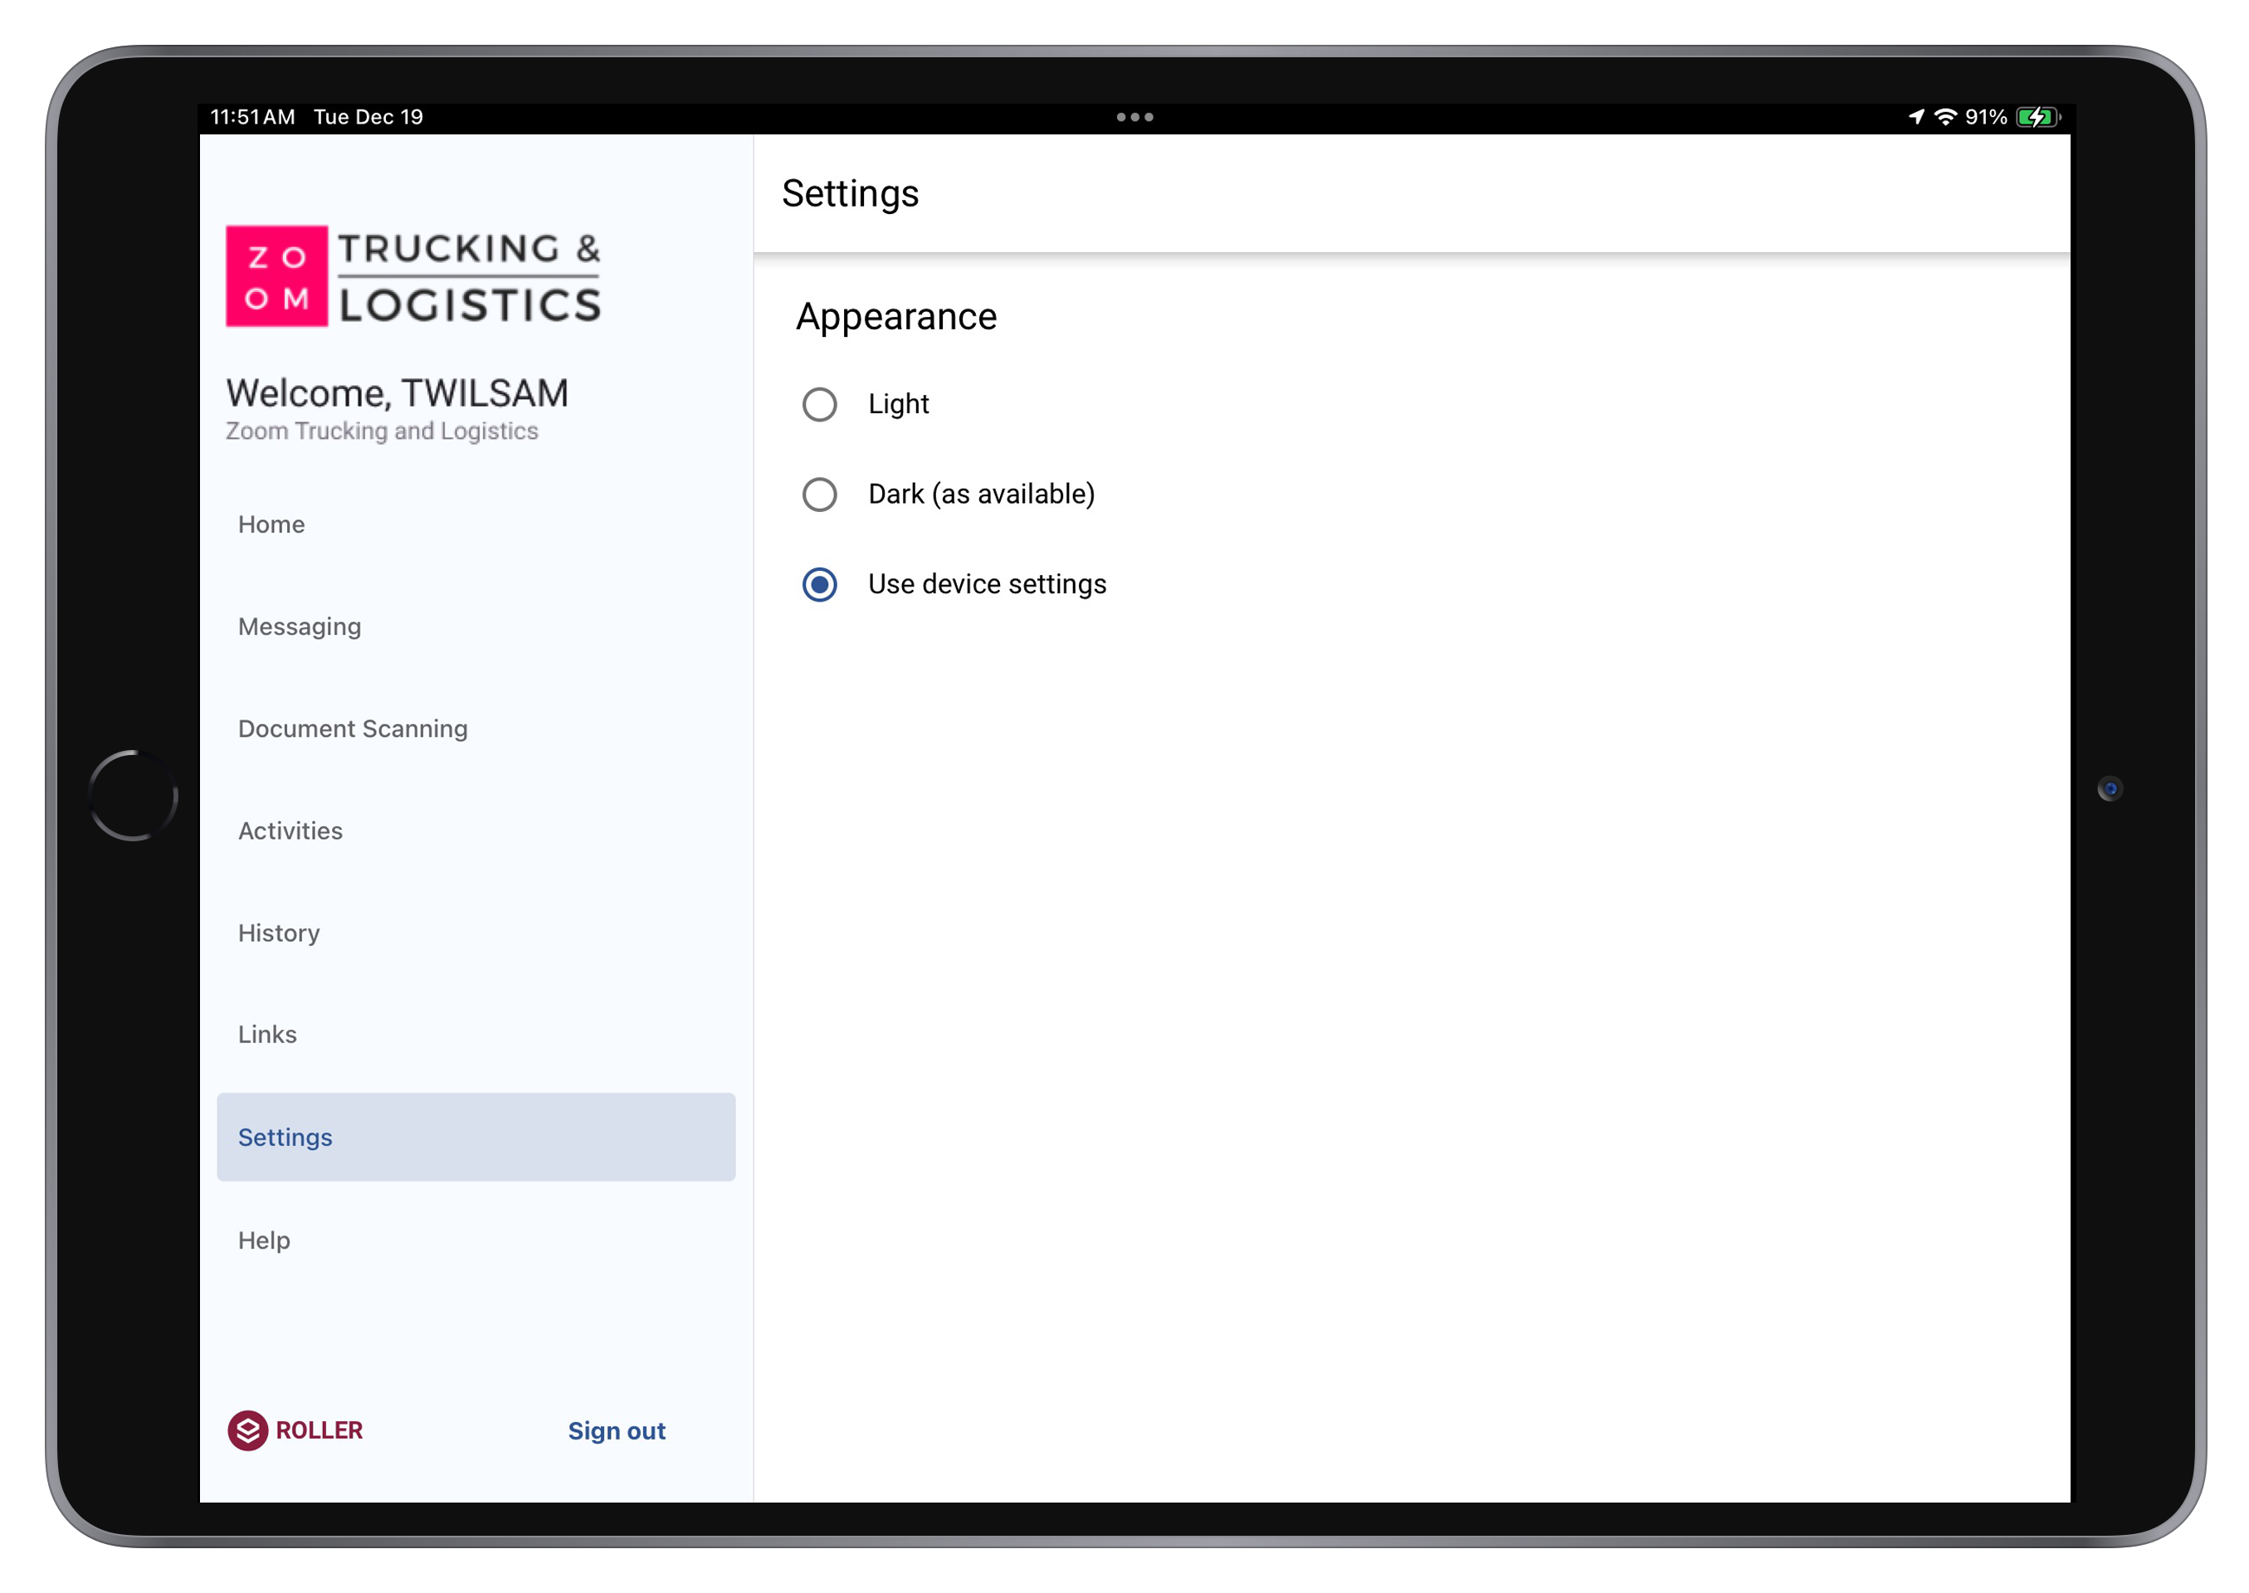The height and width of the screenshot is (1593, 2249).
Task: Navigate to Activities page
Action: click(290, 831)
